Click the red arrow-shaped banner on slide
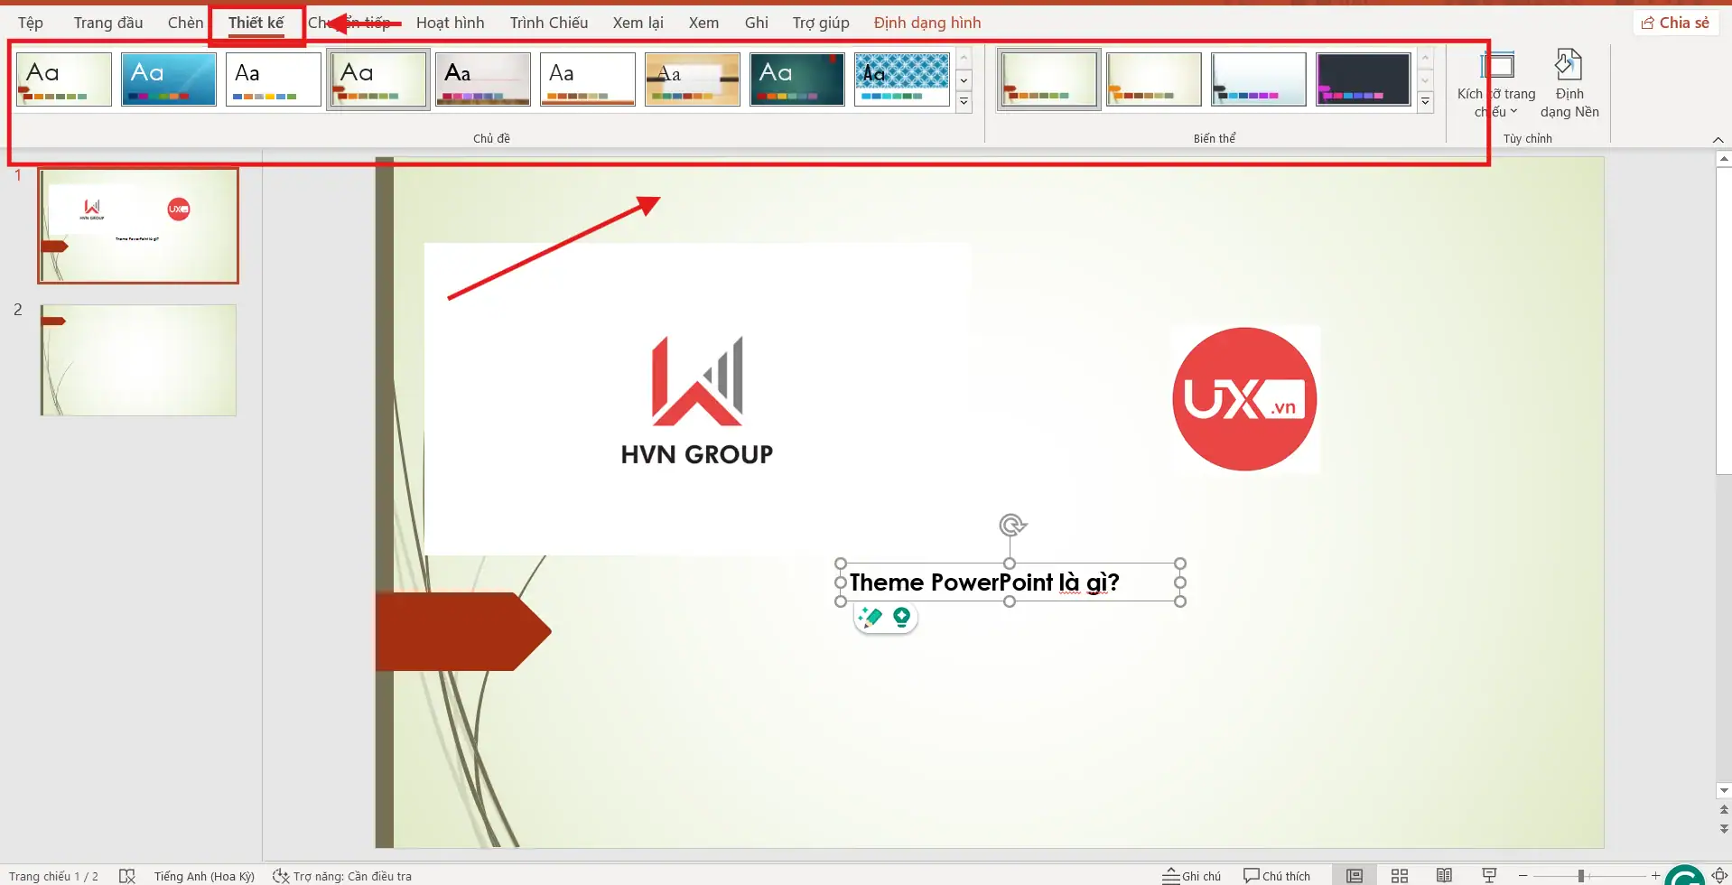Viewport: 1732px width, 885px height. (x=463, y=631)
